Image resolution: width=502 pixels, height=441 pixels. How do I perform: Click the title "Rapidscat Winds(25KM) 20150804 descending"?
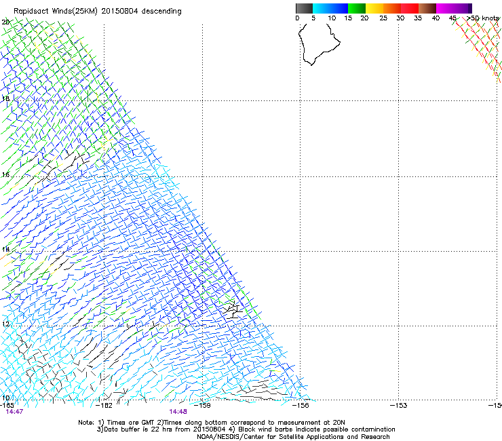coord(97,12)
